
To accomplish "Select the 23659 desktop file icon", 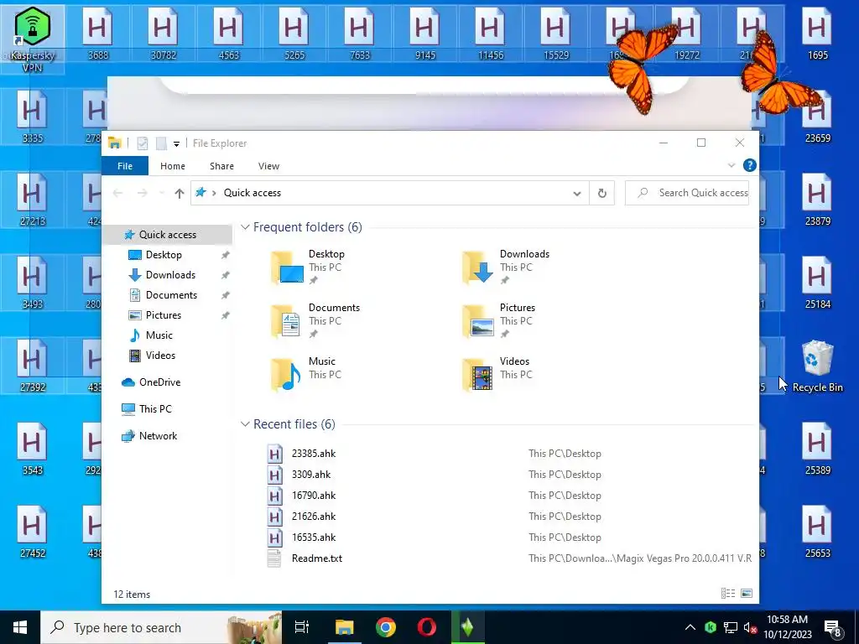I will click(x=817, y=116).
